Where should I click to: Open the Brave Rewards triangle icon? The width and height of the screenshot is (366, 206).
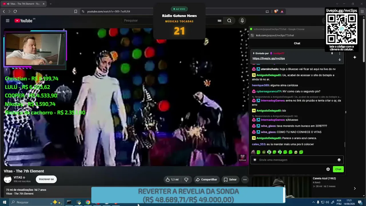[x=282, y=11]
